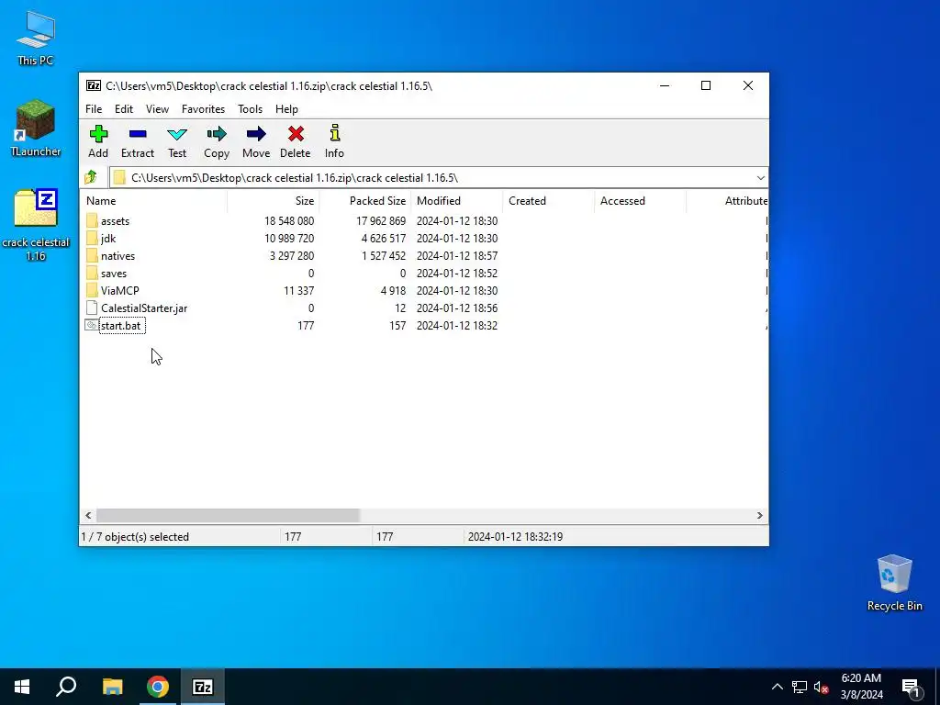The width and height of the screenshot is (940, 705).
Task: Open the Help menu
Action: [286, 109]
